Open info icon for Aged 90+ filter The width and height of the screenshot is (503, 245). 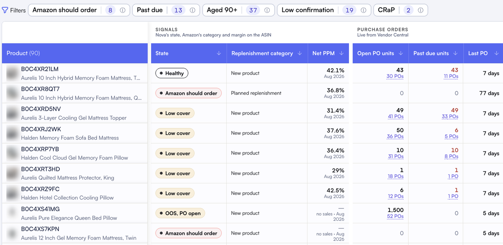[267, 10]
